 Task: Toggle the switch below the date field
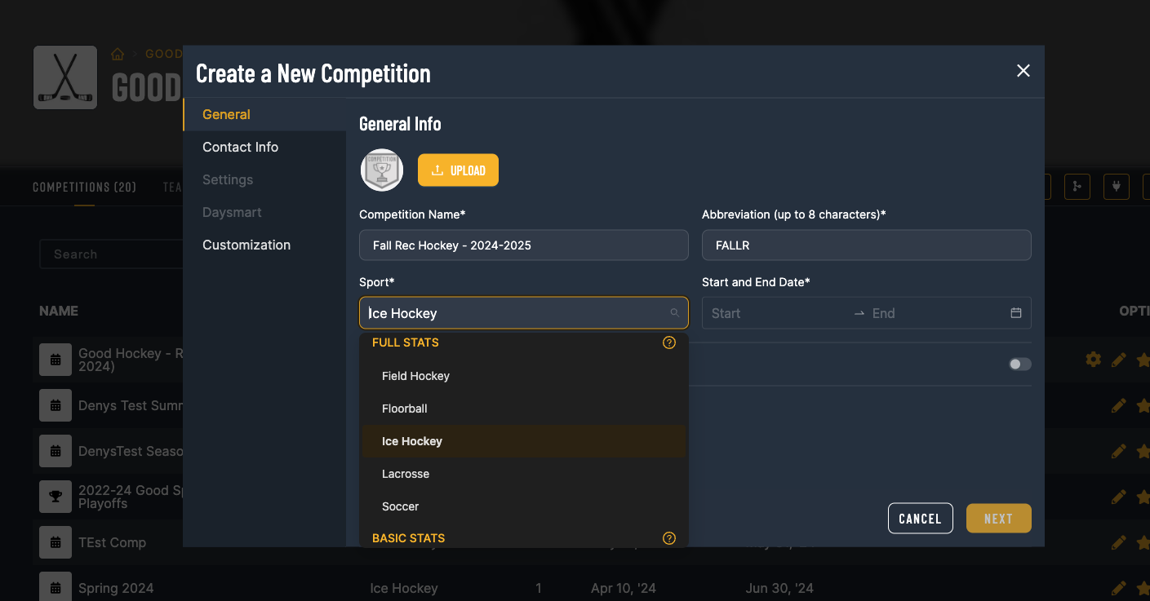(1020, 365)
